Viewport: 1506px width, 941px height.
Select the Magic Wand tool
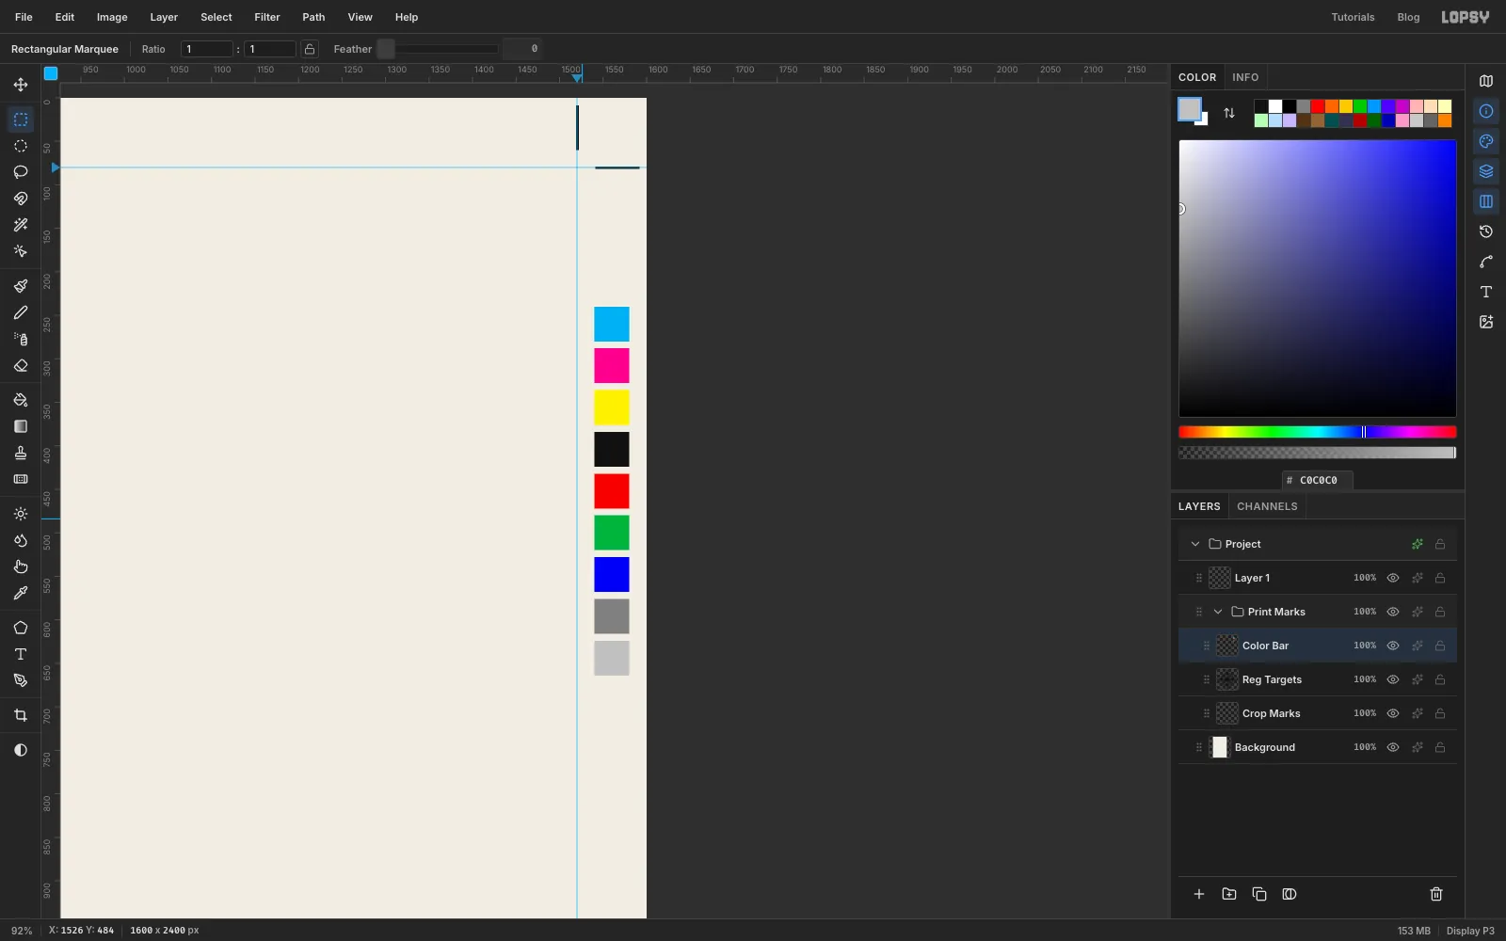tap(21, 225)
